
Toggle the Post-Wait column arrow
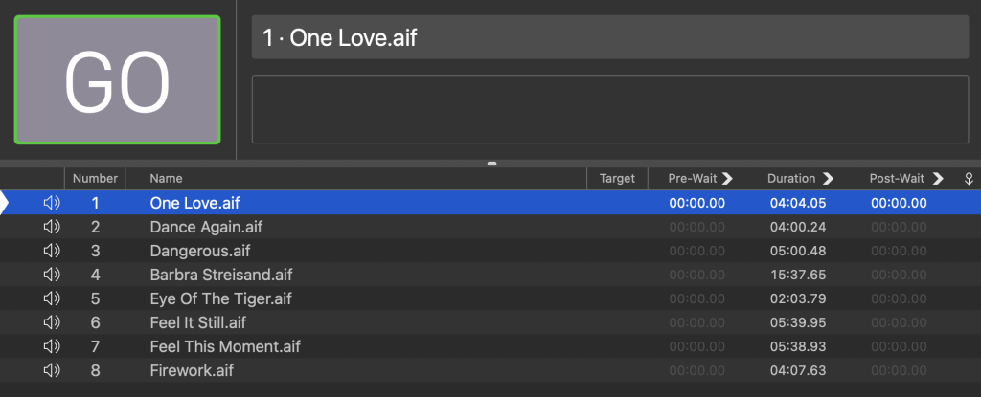pyautogui.click(x=937, y=178)
